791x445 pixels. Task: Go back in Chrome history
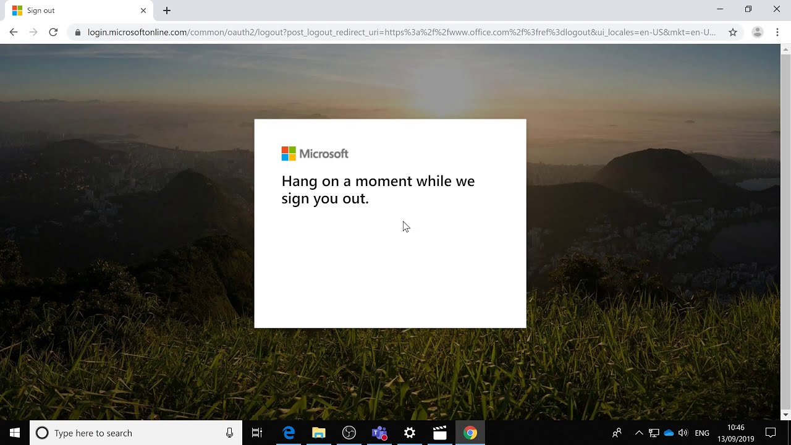tap(14, 32)
